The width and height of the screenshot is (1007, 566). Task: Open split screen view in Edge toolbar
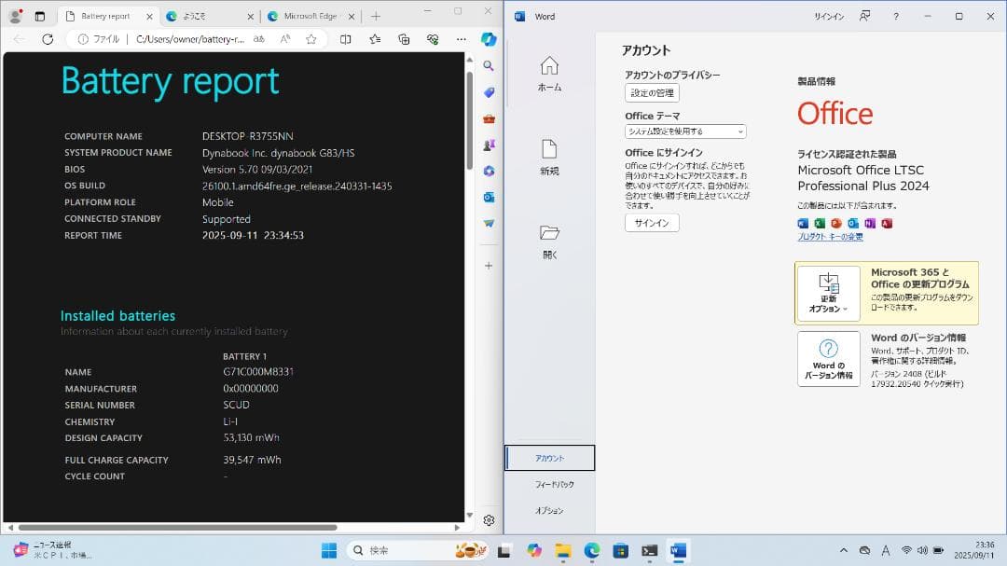click(345, 39)
